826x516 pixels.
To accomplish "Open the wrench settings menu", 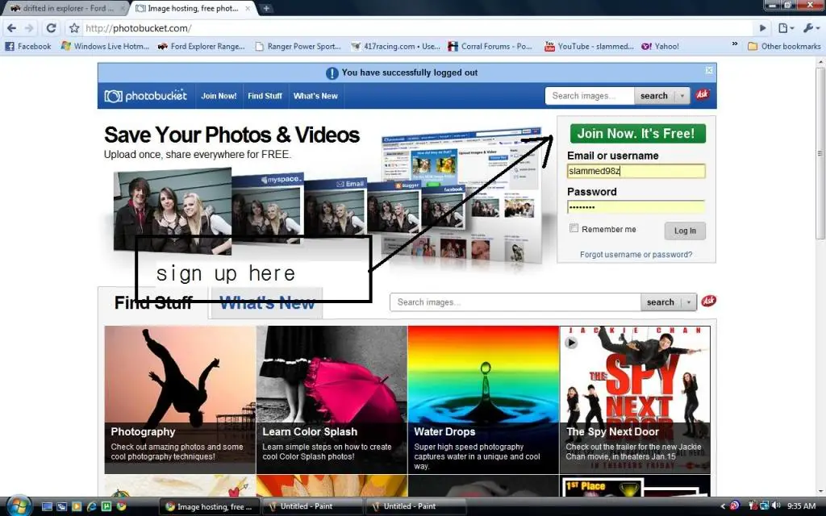I will pyautogui.click(x=810, y=28).
